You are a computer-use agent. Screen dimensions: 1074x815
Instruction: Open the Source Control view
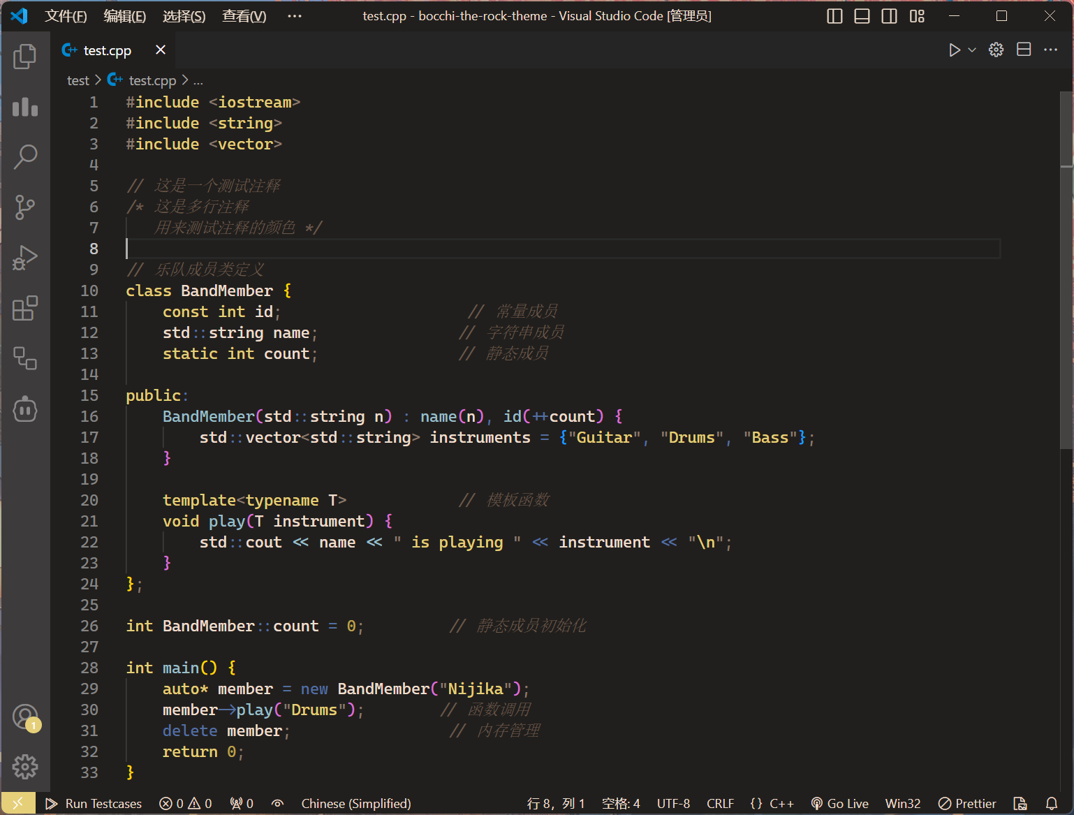point(25,207)
